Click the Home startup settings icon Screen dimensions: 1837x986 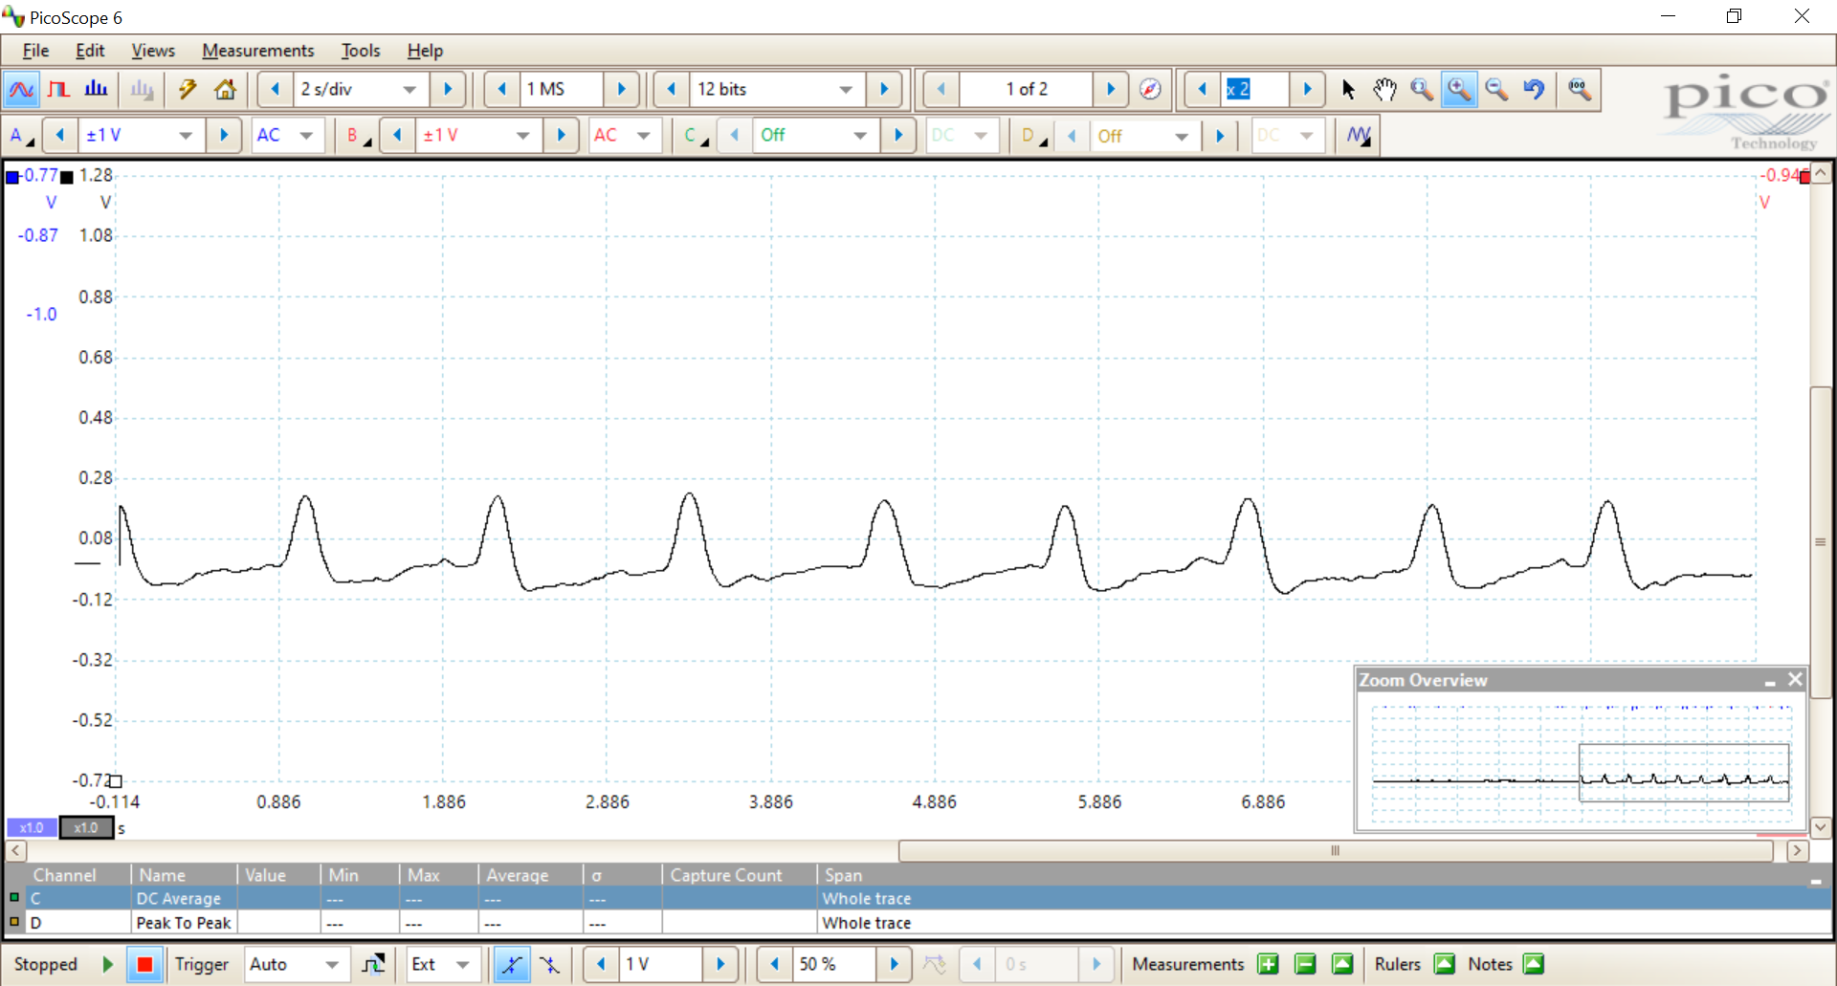tap(225, 90)
